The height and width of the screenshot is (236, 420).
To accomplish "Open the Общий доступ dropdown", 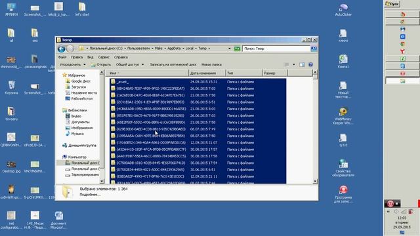I will tap(130, 64).
